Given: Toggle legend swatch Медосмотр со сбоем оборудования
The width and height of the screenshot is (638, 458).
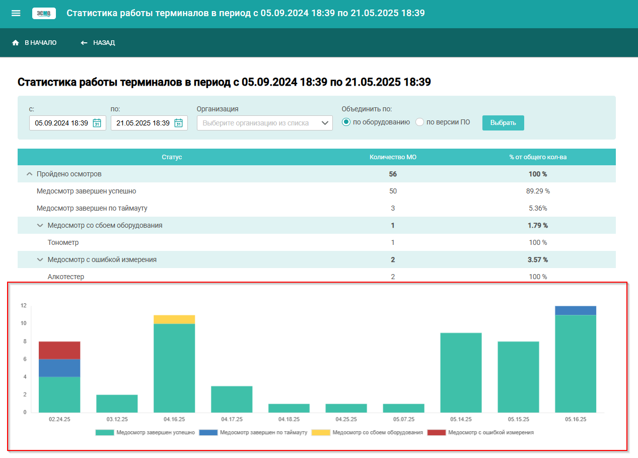Looking at the screenshot, I should tap(321, 432).
